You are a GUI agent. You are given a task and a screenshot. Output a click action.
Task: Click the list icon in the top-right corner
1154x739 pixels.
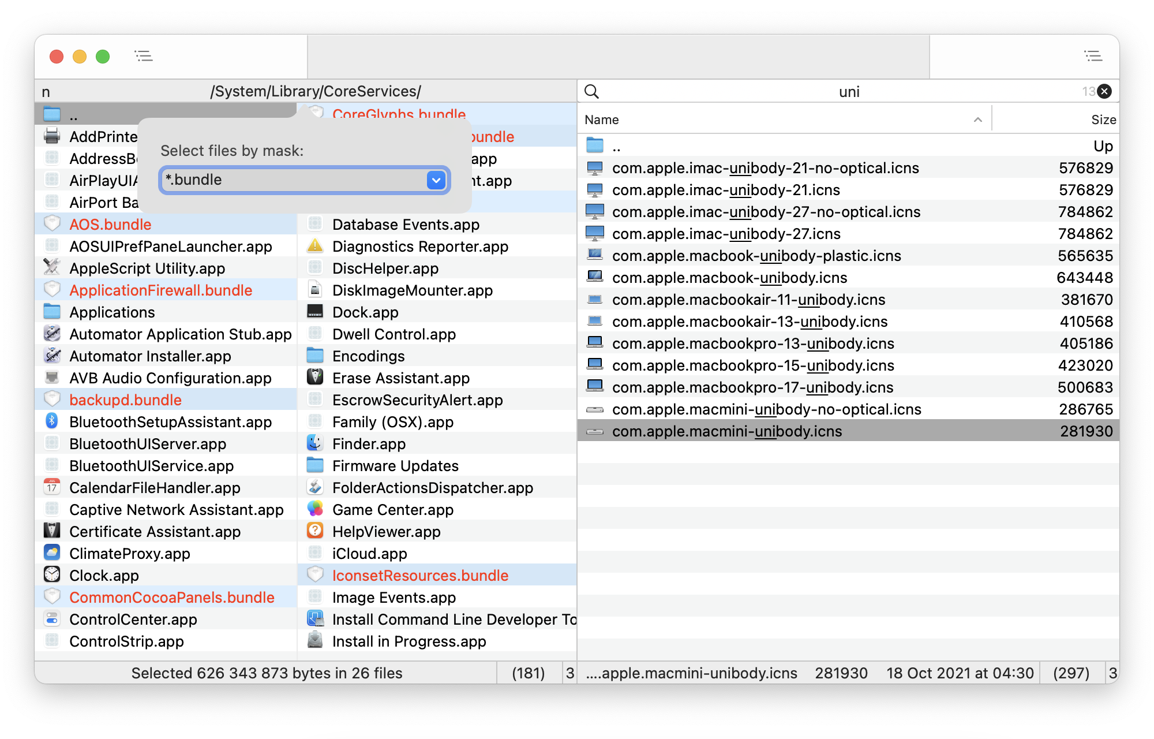(1093, 56)
